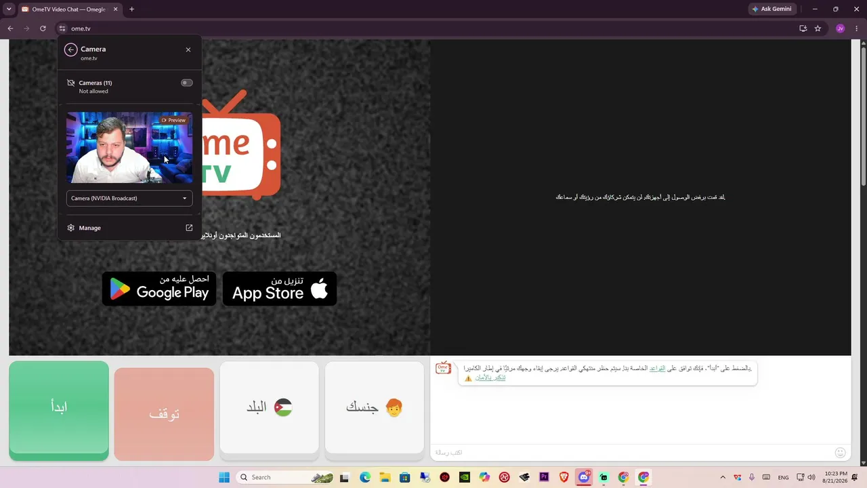
Task: Open Discord from the taskbar
Action: [x=584, y=477]
